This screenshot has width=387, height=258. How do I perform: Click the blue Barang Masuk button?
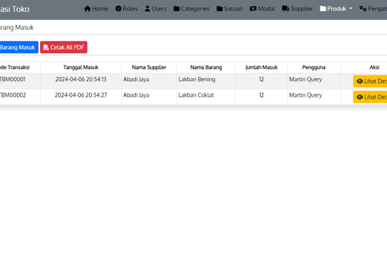(x=19, y=47)
